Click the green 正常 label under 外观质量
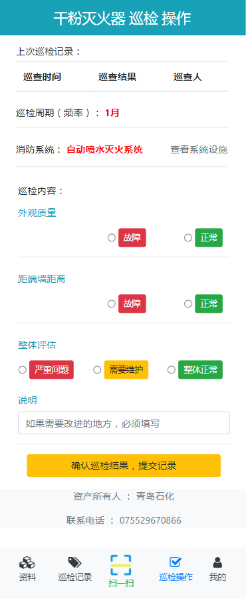246x599 pixels. pos(209,237)
